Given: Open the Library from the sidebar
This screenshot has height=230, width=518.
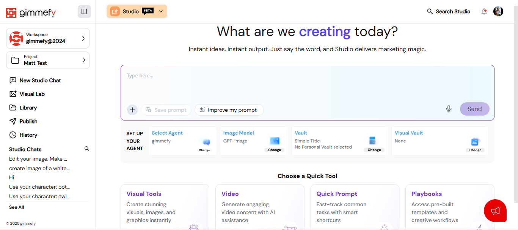Looking at the screenshot, I should [13, 107].
